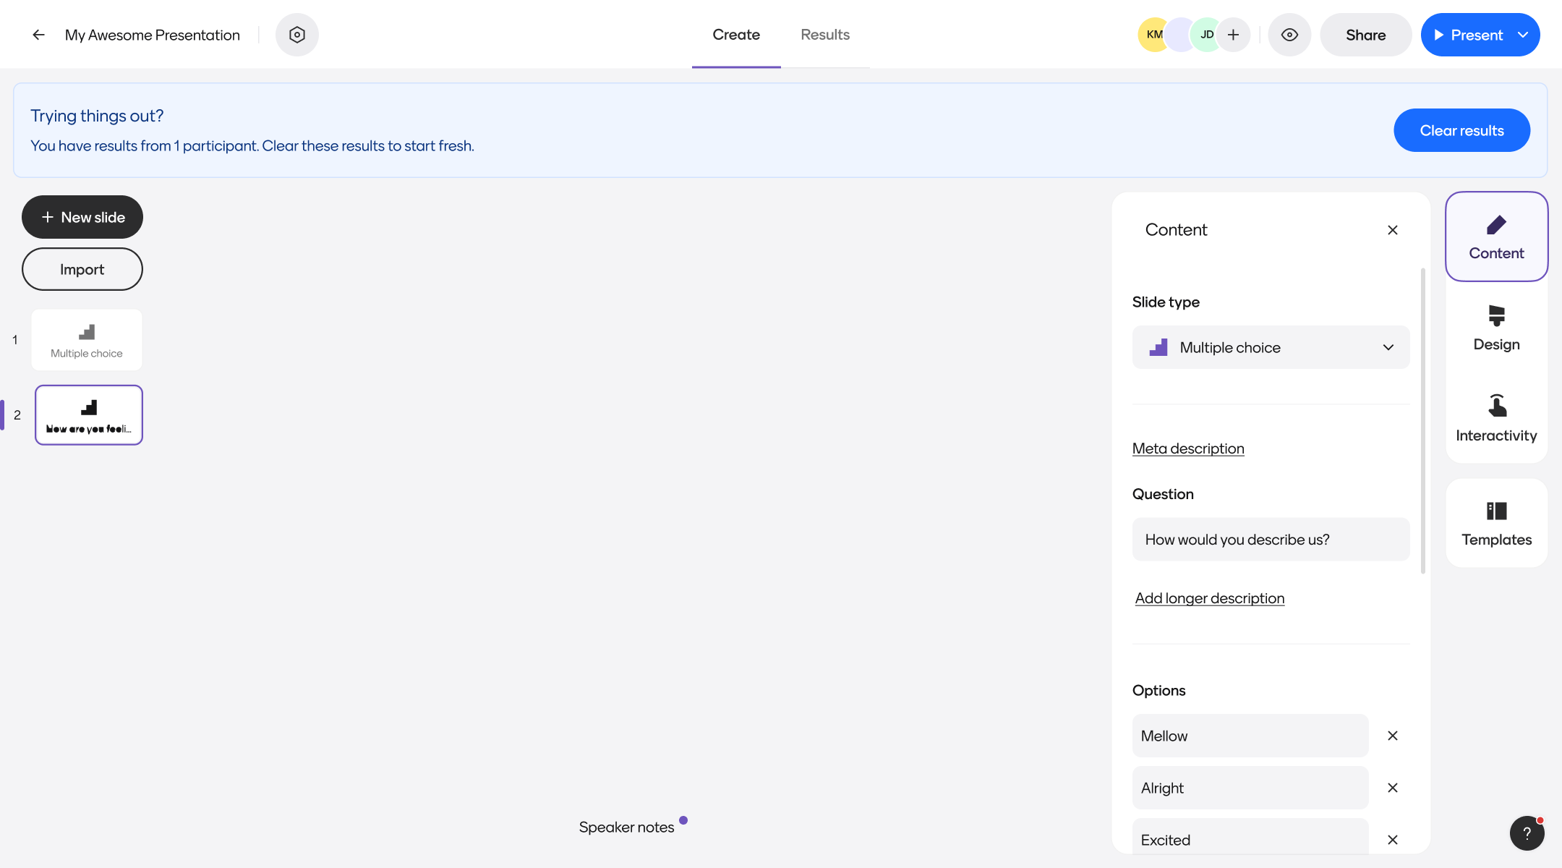Screen dimensions: 1562x868
Task: Open the help question mark button
Action: [x=1527, y=833]
